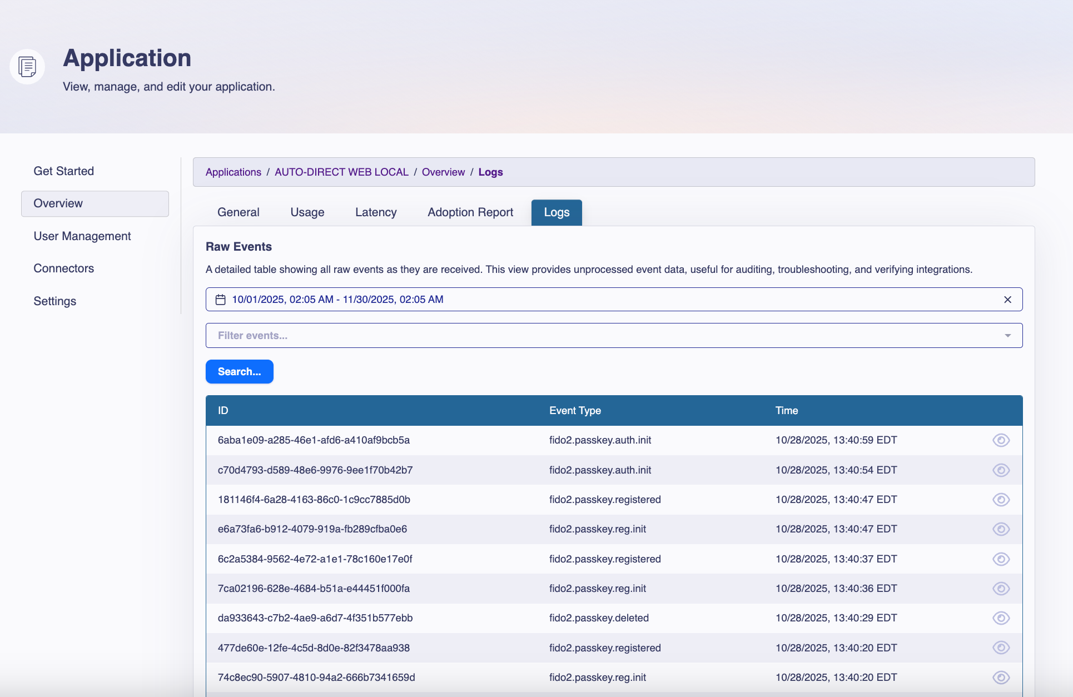Click the document icon in the Application header

[x=26, y=66]
